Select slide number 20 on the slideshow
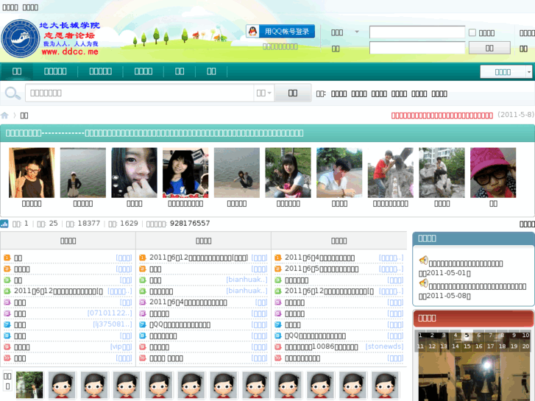 coord(525,346)
